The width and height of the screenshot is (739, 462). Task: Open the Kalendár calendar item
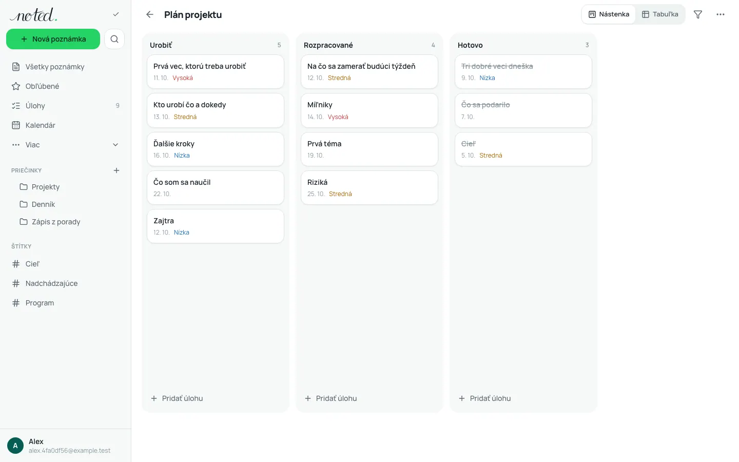(x=66, y=125)
